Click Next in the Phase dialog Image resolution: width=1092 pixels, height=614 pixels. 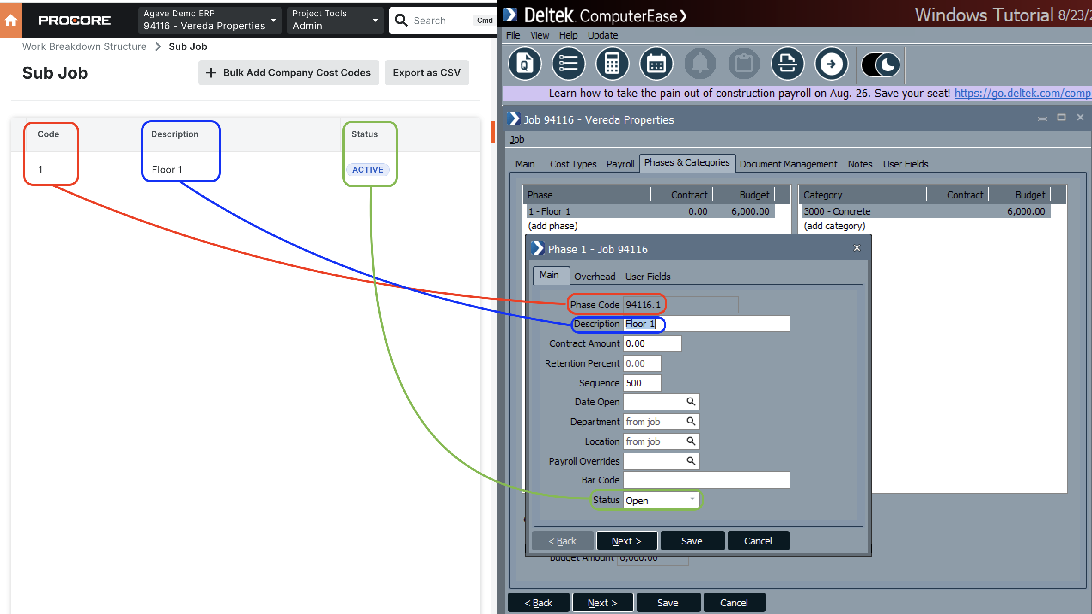(x=627, y=541)
